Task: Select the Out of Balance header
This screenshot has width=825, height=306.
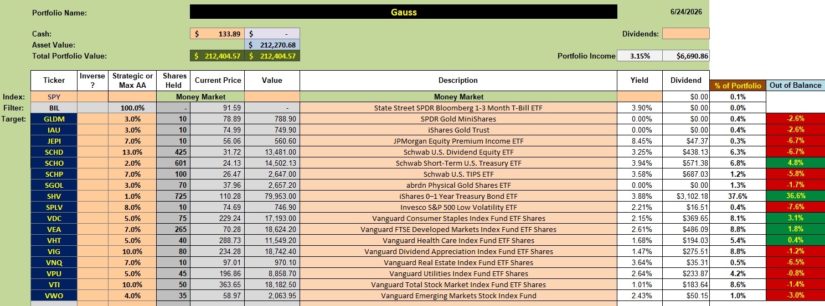Action: point(795,86)
